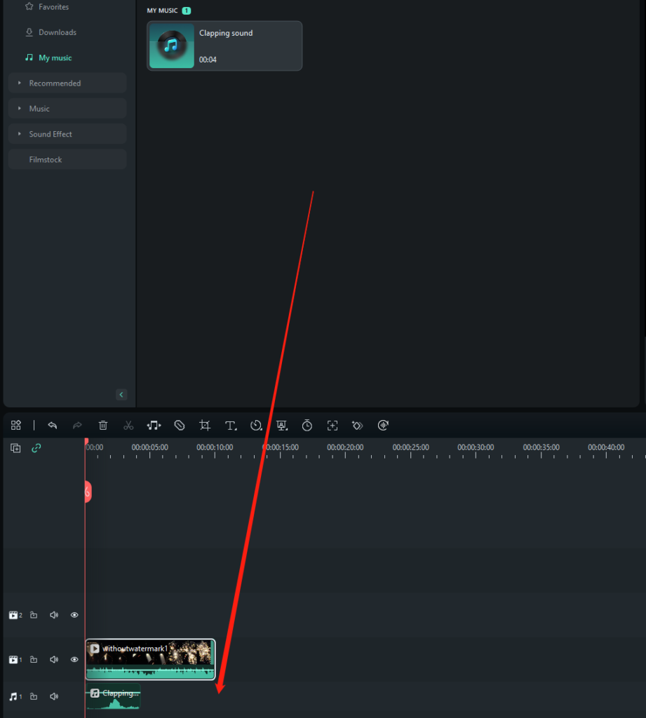Hide video track 2 using its eye toggle
The width and height of the screenshot is (646, 718).
coord(74,615)
